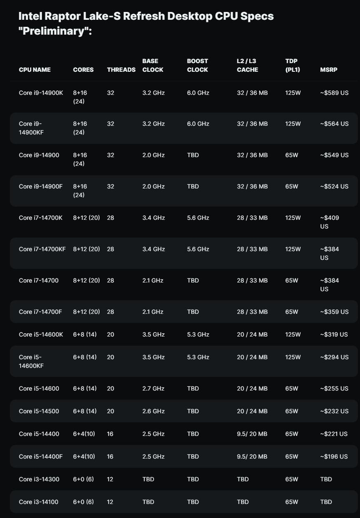The width and height of the screenshot is (360, 518).
Task: Select the Core i3-14100 name cell
Action: point(39,502)
